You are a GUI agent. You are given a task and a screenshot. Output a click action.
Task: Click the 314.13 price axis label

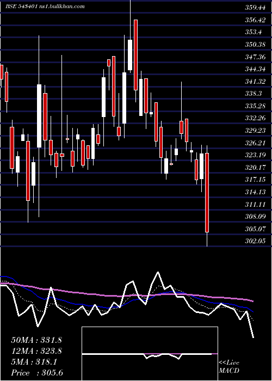[255, 192]
